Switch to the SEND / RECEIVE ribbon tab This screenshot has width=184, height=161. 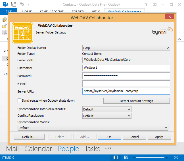52,12
